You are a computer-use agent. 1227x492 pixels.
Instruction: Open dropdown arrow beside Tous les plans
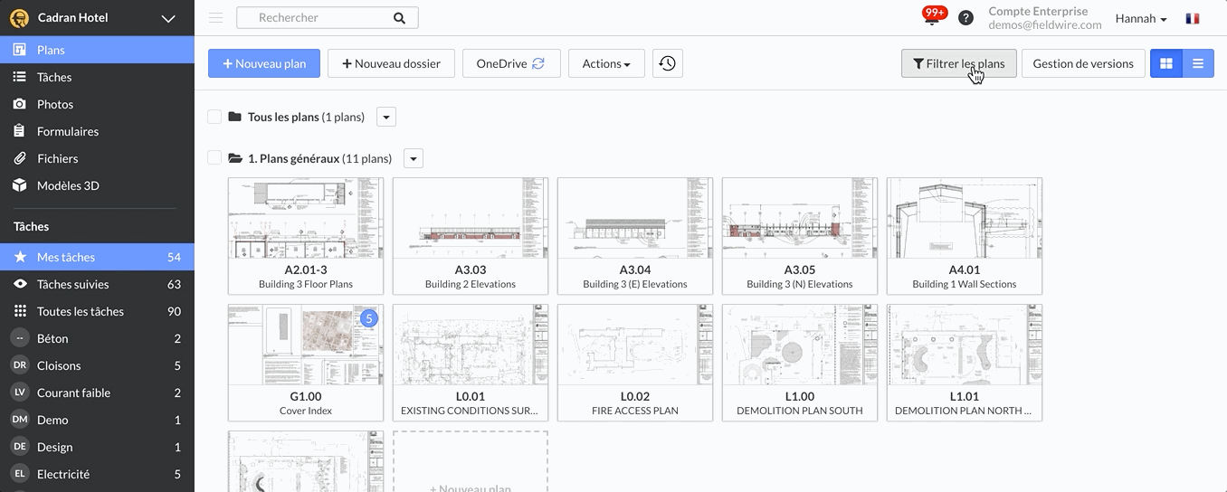pyautogui.click(x=385, y=117)
